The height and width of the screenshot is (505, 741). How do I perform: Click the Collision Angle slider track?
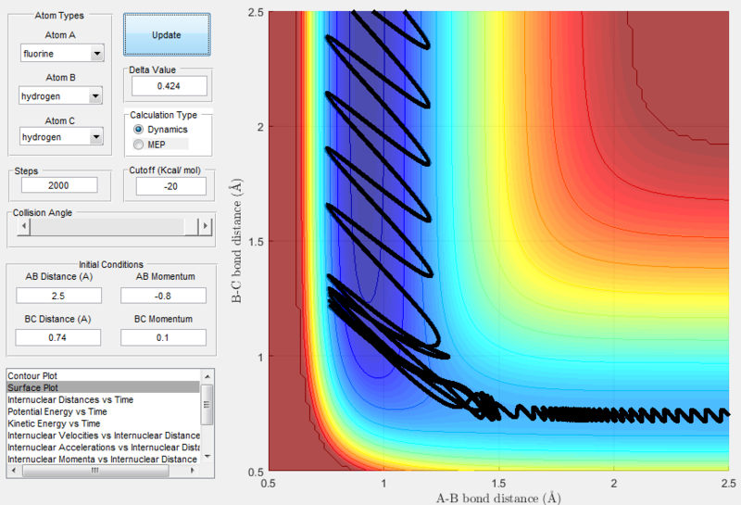(x=114, y=226)
